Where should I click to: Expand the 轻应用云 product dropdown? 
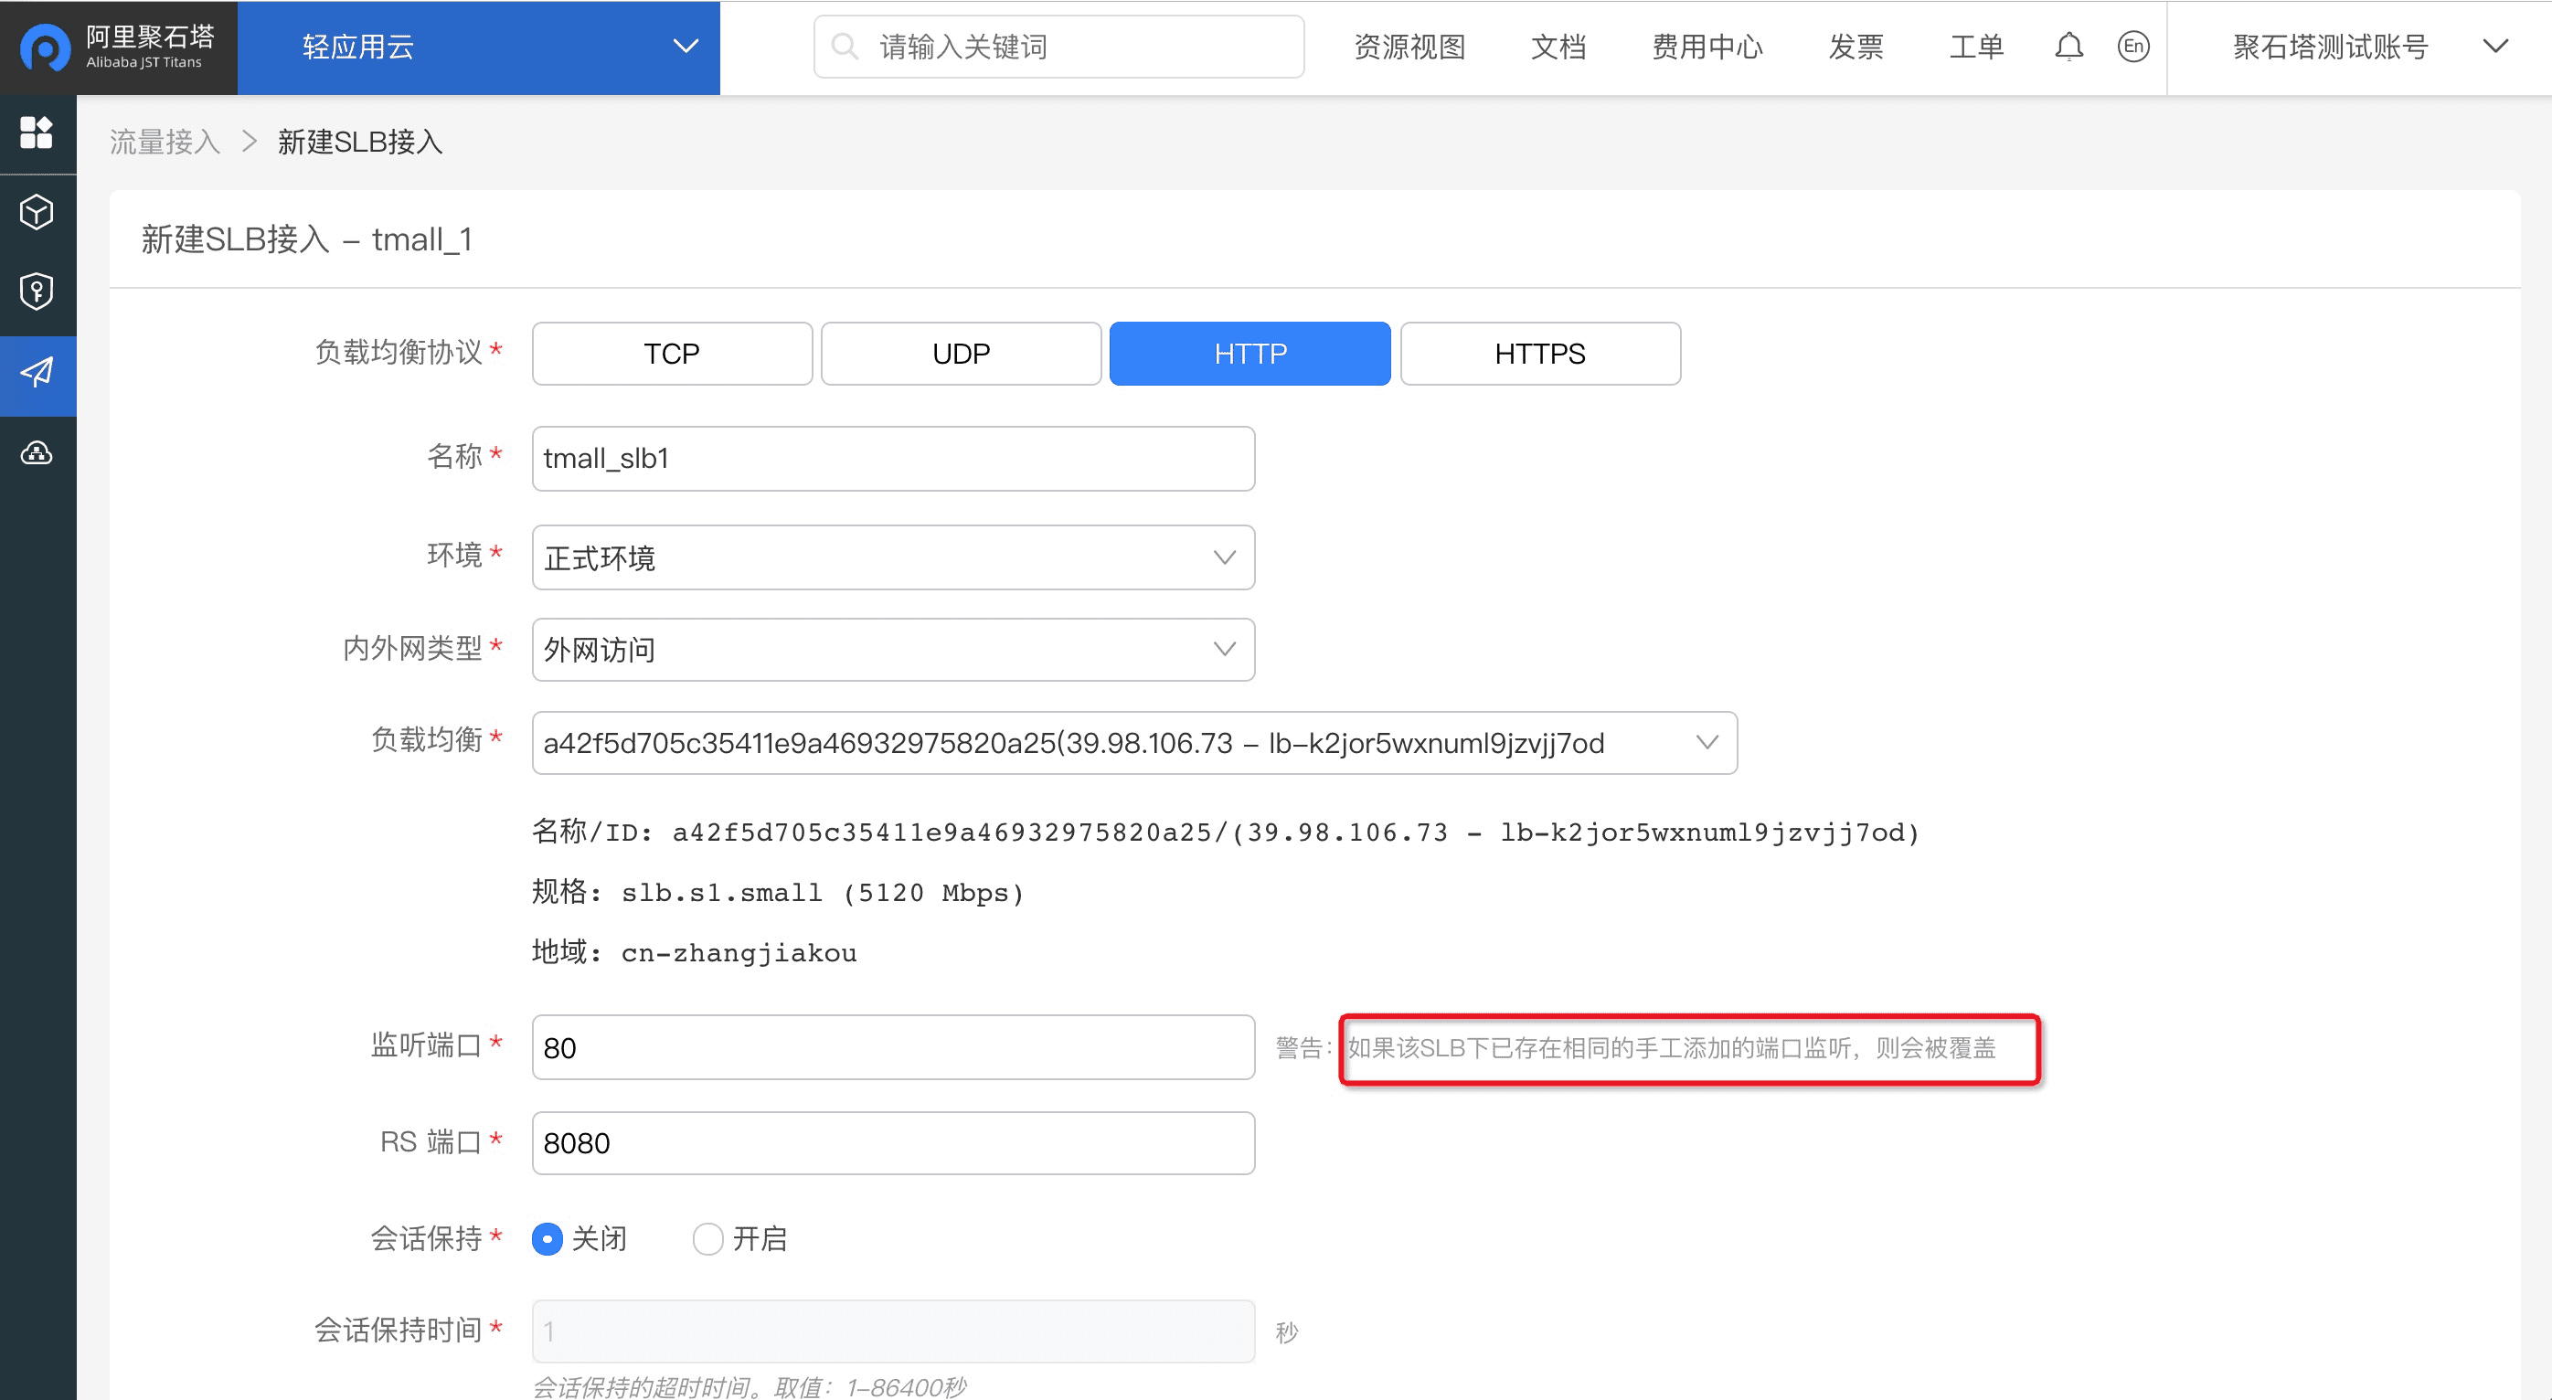(479, 48)
